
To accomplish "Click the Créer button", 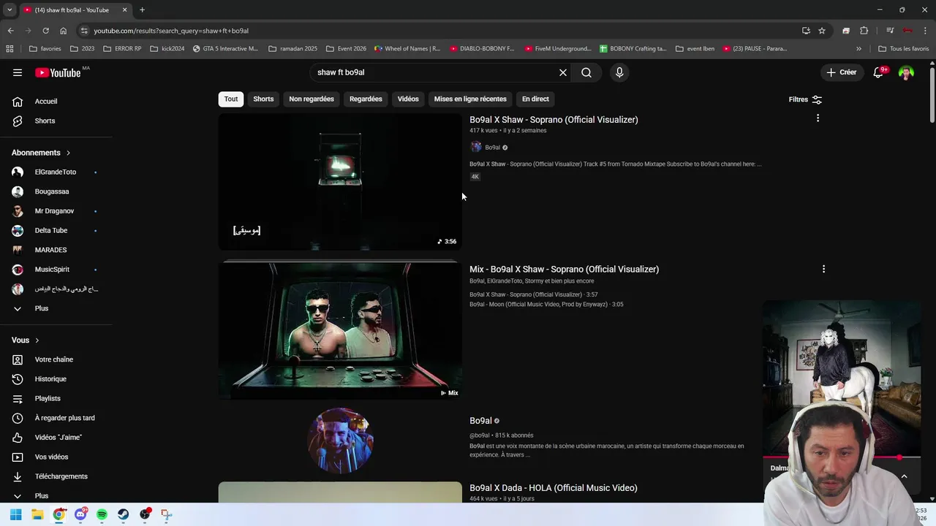I will tap(842, 72).
